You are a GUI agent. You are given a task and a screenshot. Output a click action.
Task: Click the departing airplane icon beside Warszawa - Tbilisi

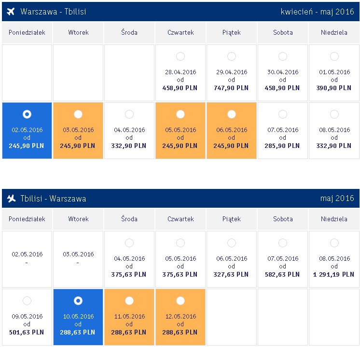[11, 11]
